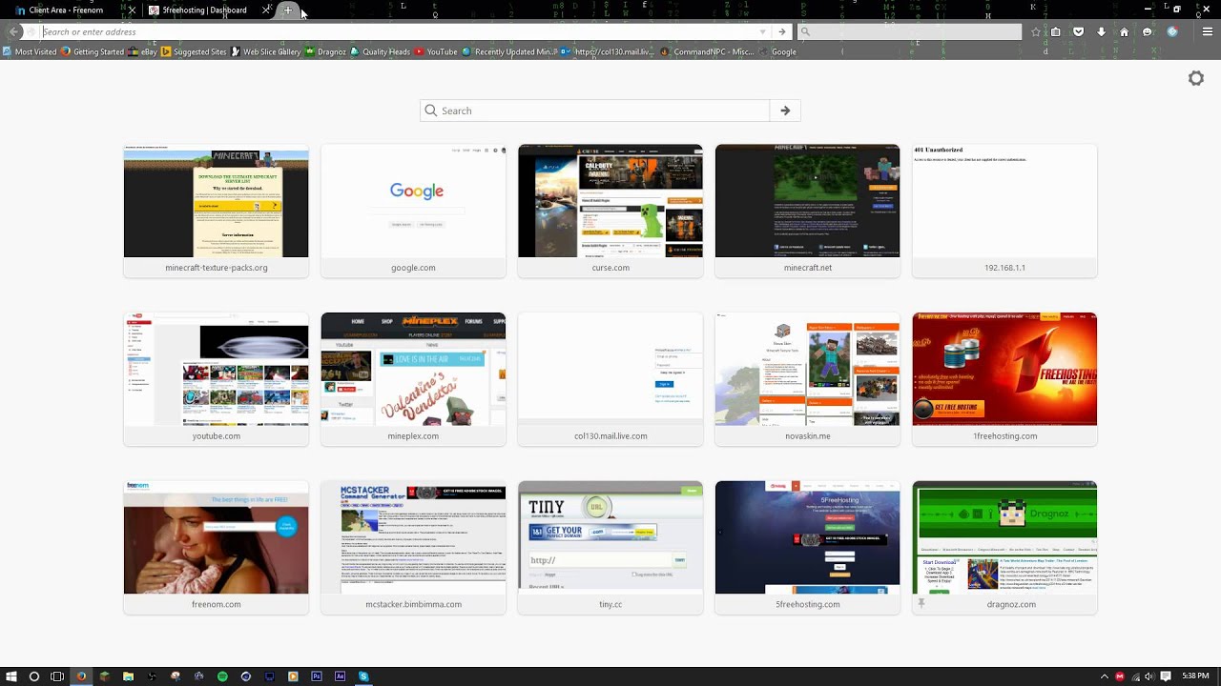Image resolution: width=1221 pixels, height=686 pixels.
Task: Open the tiny.cc tile
Action: click(x=610, y=548)
